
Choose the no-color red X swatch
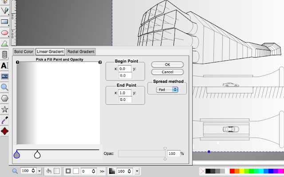(x=203, y=171)
